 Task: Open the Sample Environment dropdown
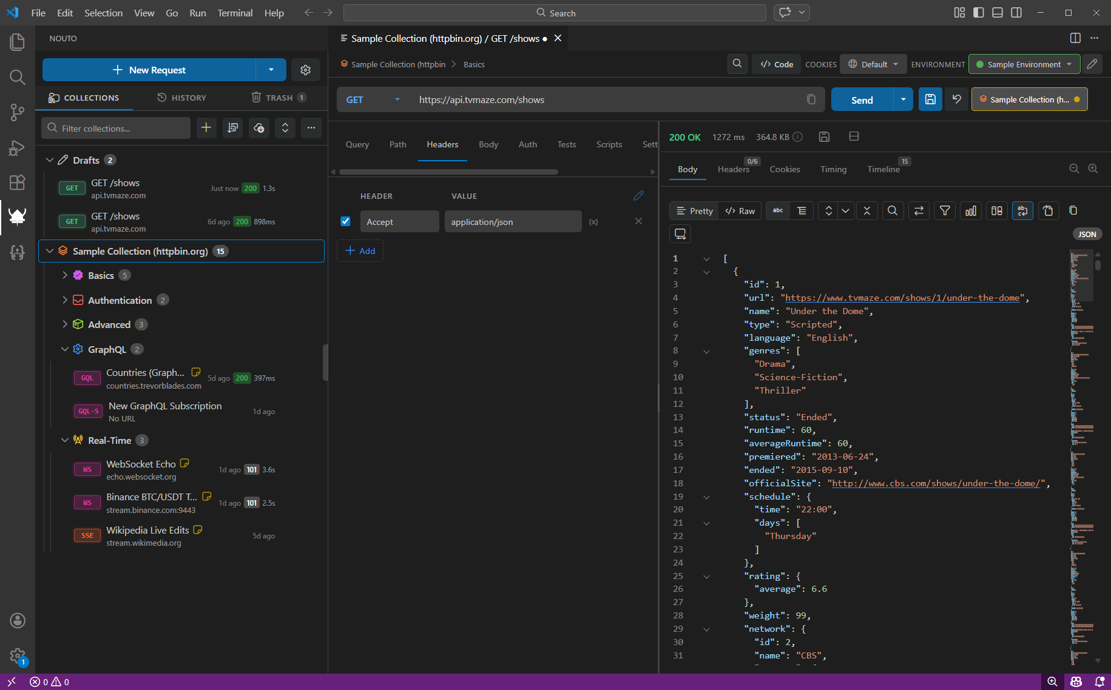[1024, 64]
